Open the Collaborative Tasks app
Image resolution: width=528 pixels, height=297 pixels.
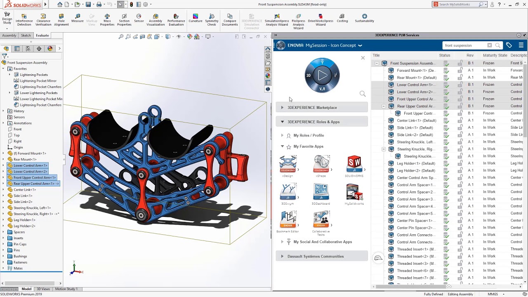(x=321, y=223)
